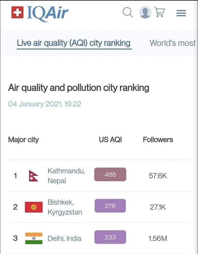This screenshot has height=254, width=198.
Task: Click the Major city column header
Action: pyautogui.click(x=24, y=140)
